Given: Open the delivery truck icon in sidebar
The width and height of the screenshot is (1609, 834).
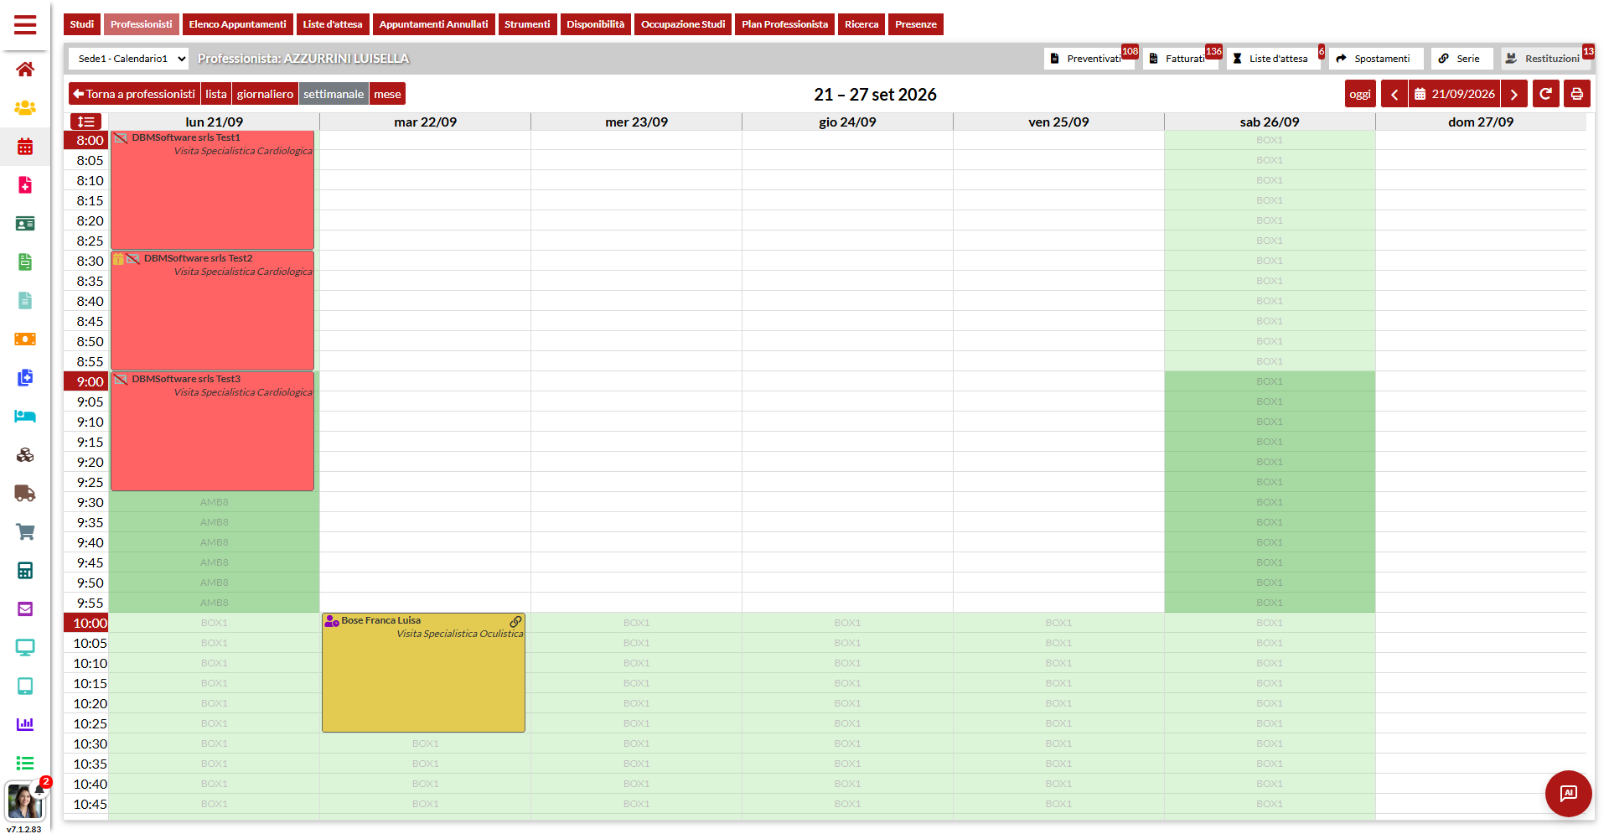Looking at the screenshot, I should pyautogui.click(x=25, y=494).
